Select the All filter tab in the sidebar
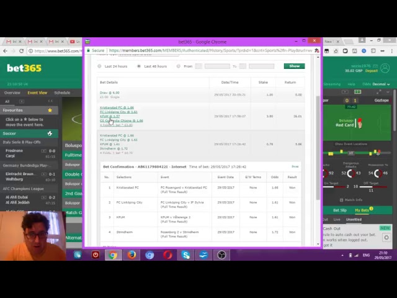 (7, 101)
